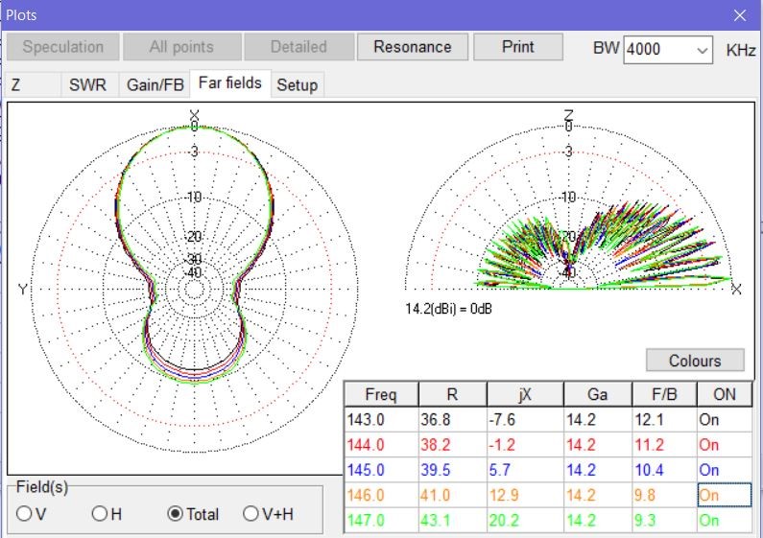Click the BW 4000 value field
This screenshot has width=763, height=538.
[x=657, y=50]
